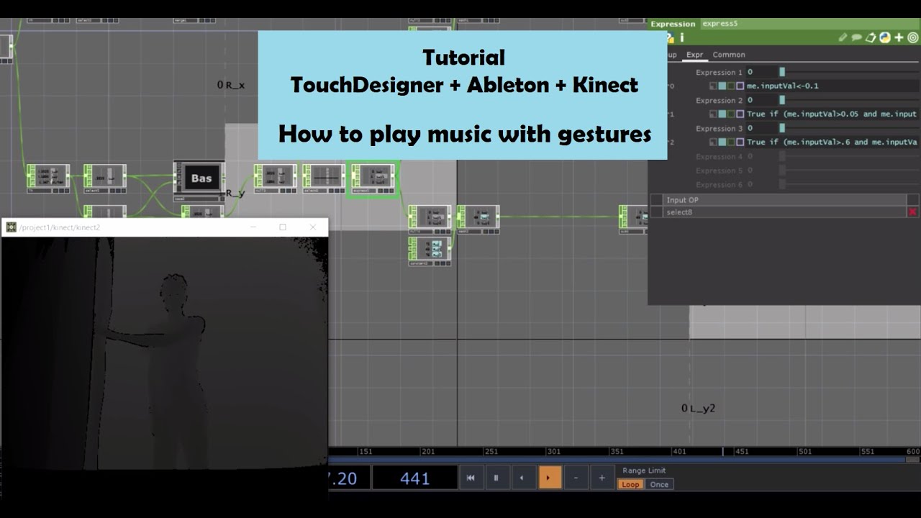Image resolution: width=921 pixels, height=518 pixels.
Task: Edit the 'True if (me.inputVal>.6' expression field
Action: (x=832, y=142)
